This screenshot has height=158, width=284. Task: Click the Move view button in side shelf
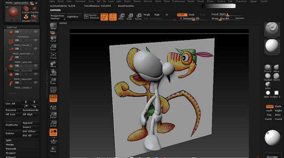click(53, 64)
